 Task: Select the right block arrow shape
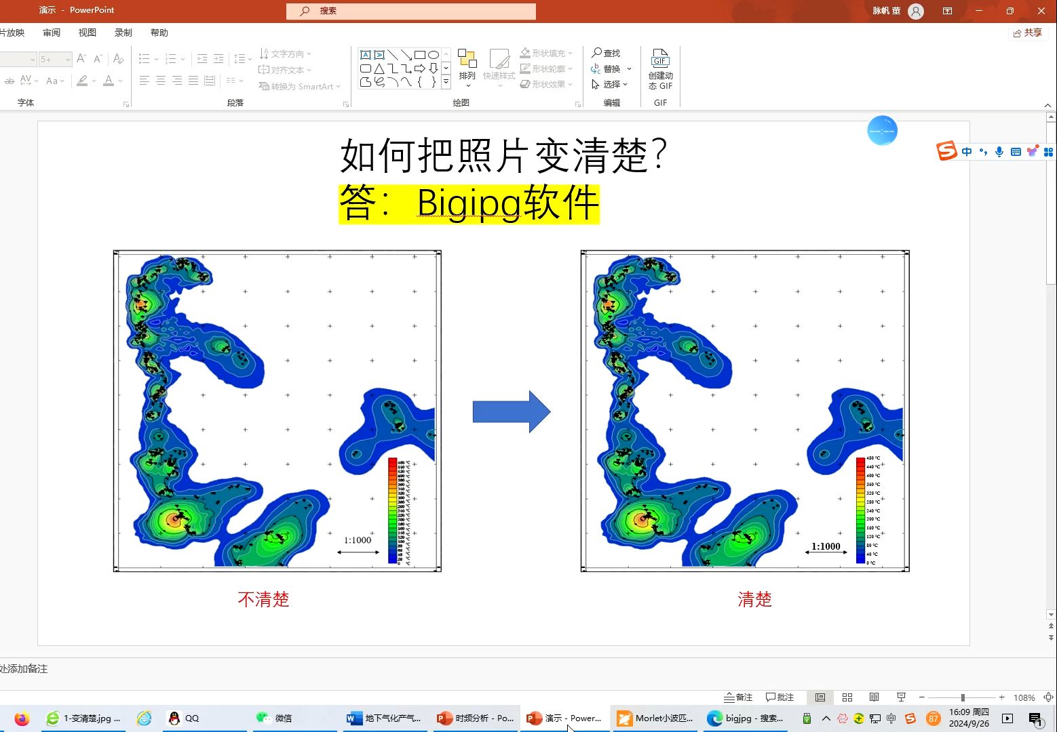[420, 68]
